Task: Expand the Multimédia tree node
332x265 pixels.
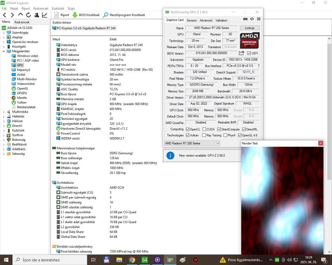Action: pos(4,112)
